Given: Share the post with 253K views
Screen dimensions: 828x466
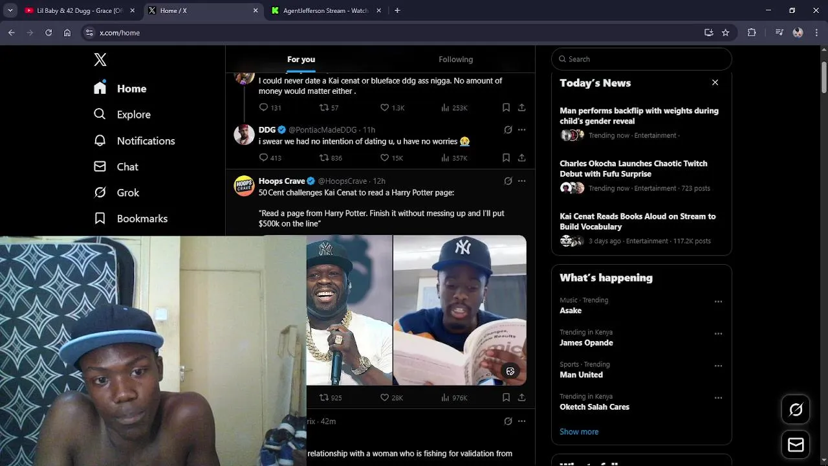Looking at the screenshot, I should pyautogui.click(x=521, y=107).
